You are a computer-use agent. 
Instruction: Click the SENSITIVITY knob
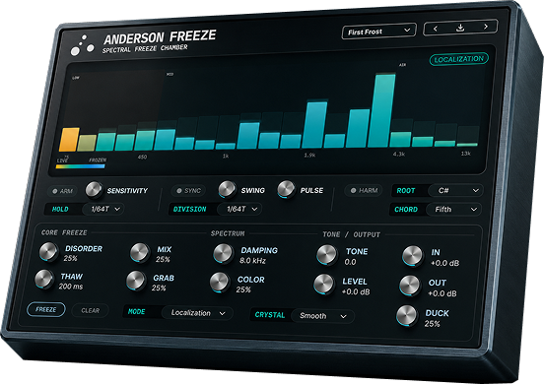click(94, 190)
